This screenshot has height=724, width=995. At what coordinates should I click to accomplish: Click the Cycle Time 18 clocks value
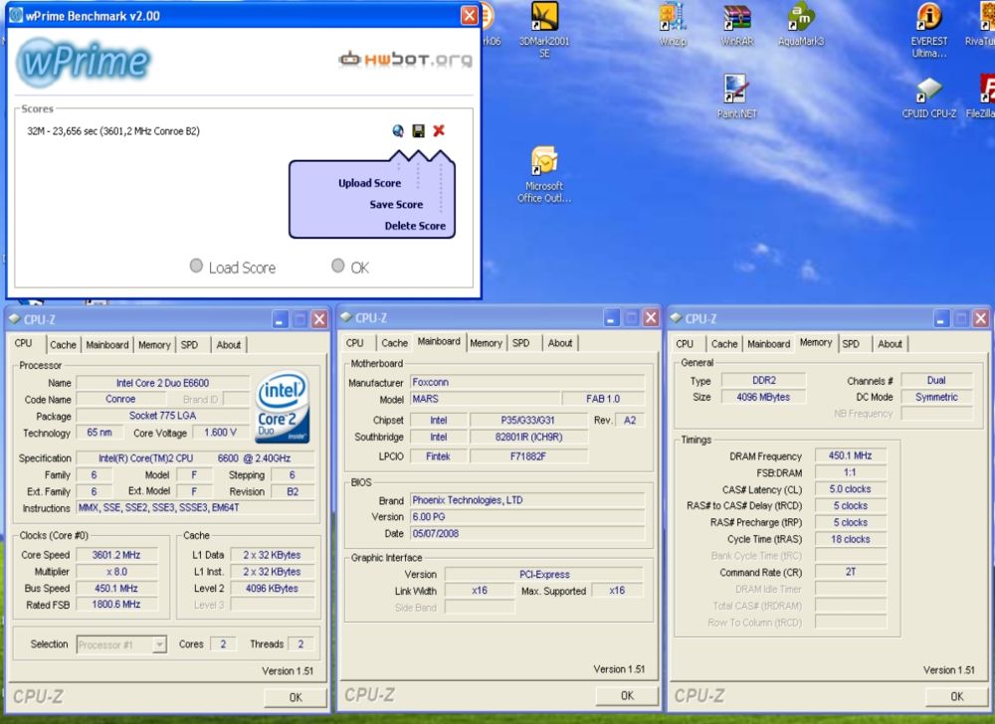click(x=851, y=539)
